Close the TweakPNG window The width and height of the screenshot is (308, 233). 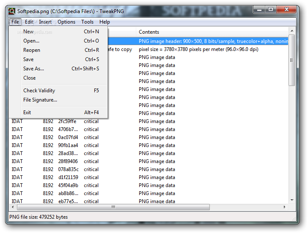tap(286, 9)
